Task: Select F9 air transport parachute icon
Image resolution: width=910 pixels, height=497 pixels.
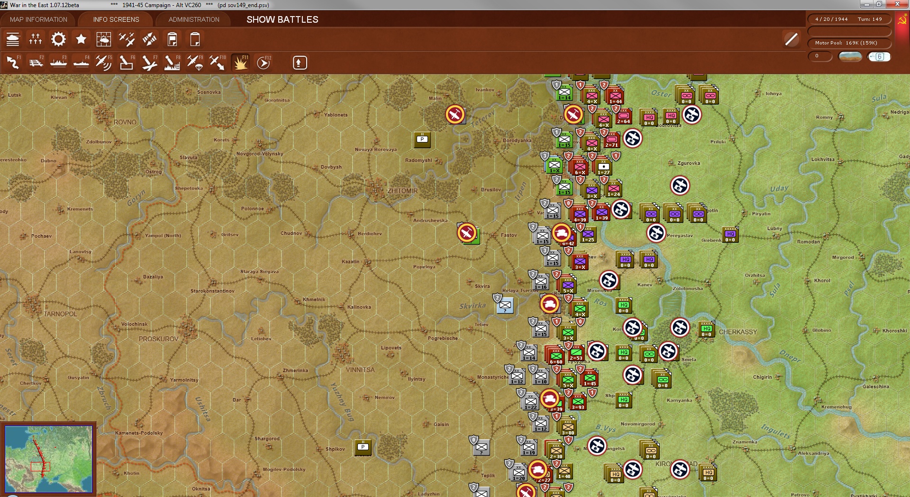Action: point(195,62)
